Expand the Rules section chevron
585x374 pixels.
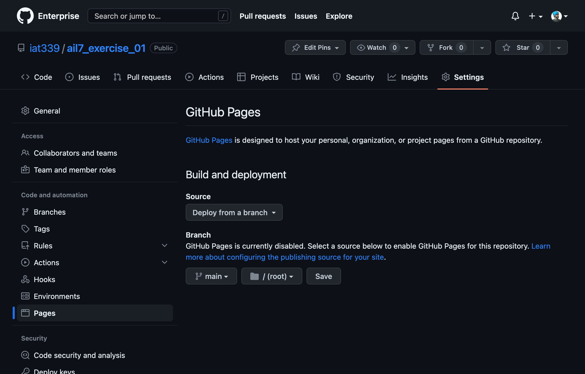(x=165, y=245)
